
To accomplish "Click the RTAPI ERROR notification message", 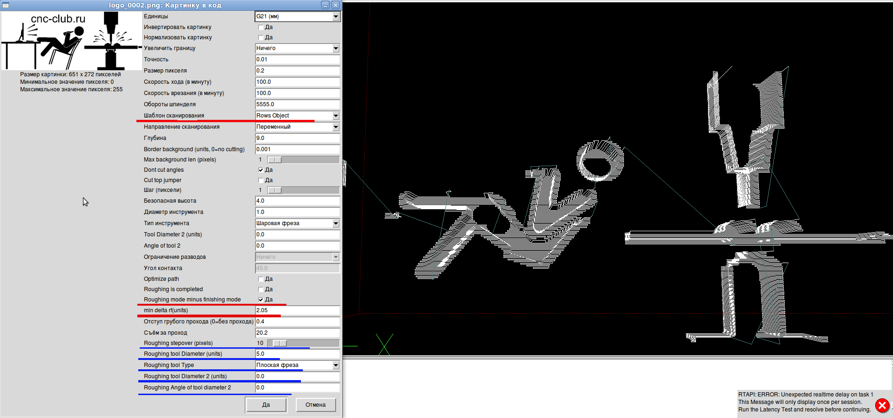I will pos(804,402).
